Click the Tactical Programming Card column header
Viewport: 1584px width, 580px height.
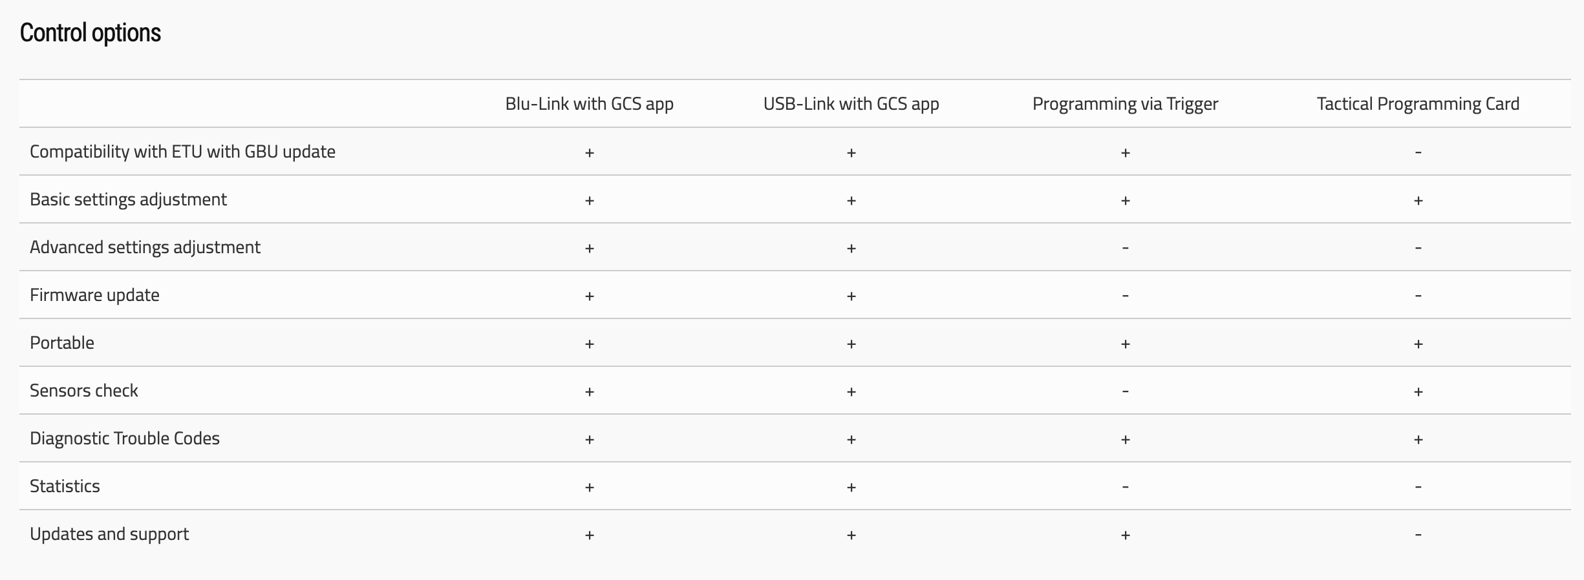(1418, 104)
